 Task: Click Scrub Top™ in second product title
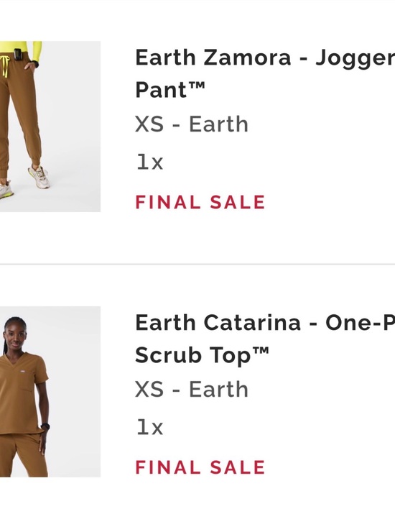pos(202,355)
